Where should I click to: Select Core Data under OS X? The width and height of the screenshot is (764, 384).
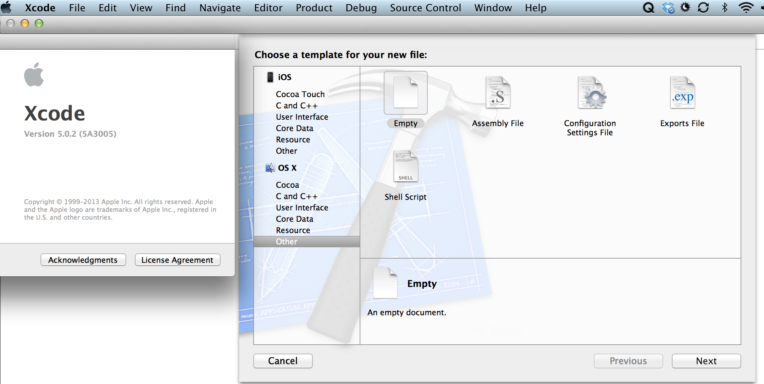(x=295, y=219)
